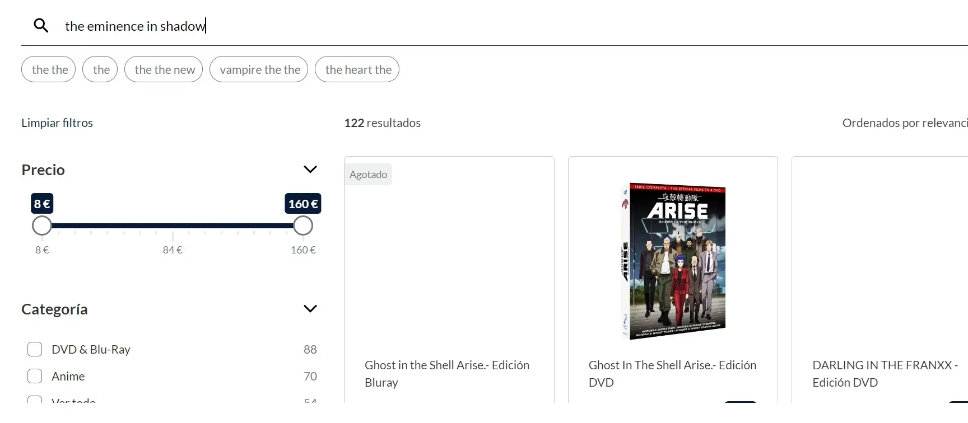Click the minimum price slider handle
This screenshot has width=968, height=423.
pyautogui.click(x=41, y=225)
